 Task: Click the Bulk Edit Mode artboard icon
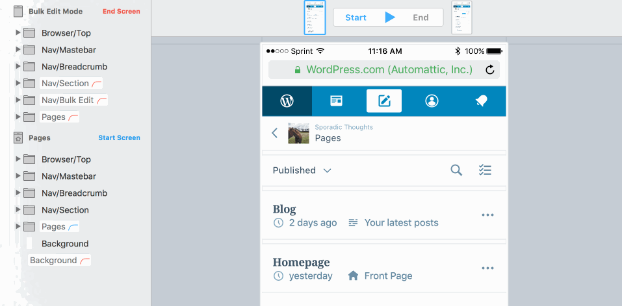tap(18, 11)
